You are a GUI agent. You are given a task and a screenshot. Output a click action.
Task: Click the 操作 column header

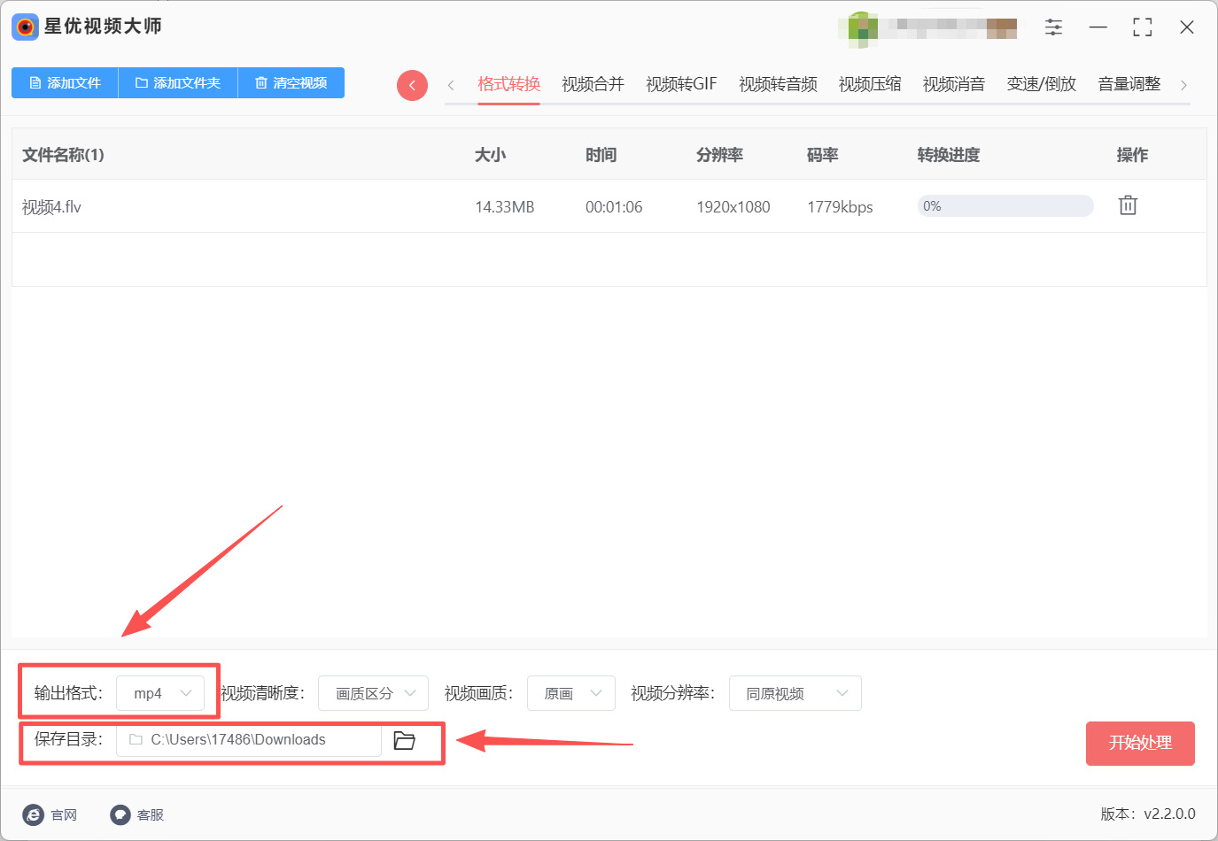(x=1132, y=155)
